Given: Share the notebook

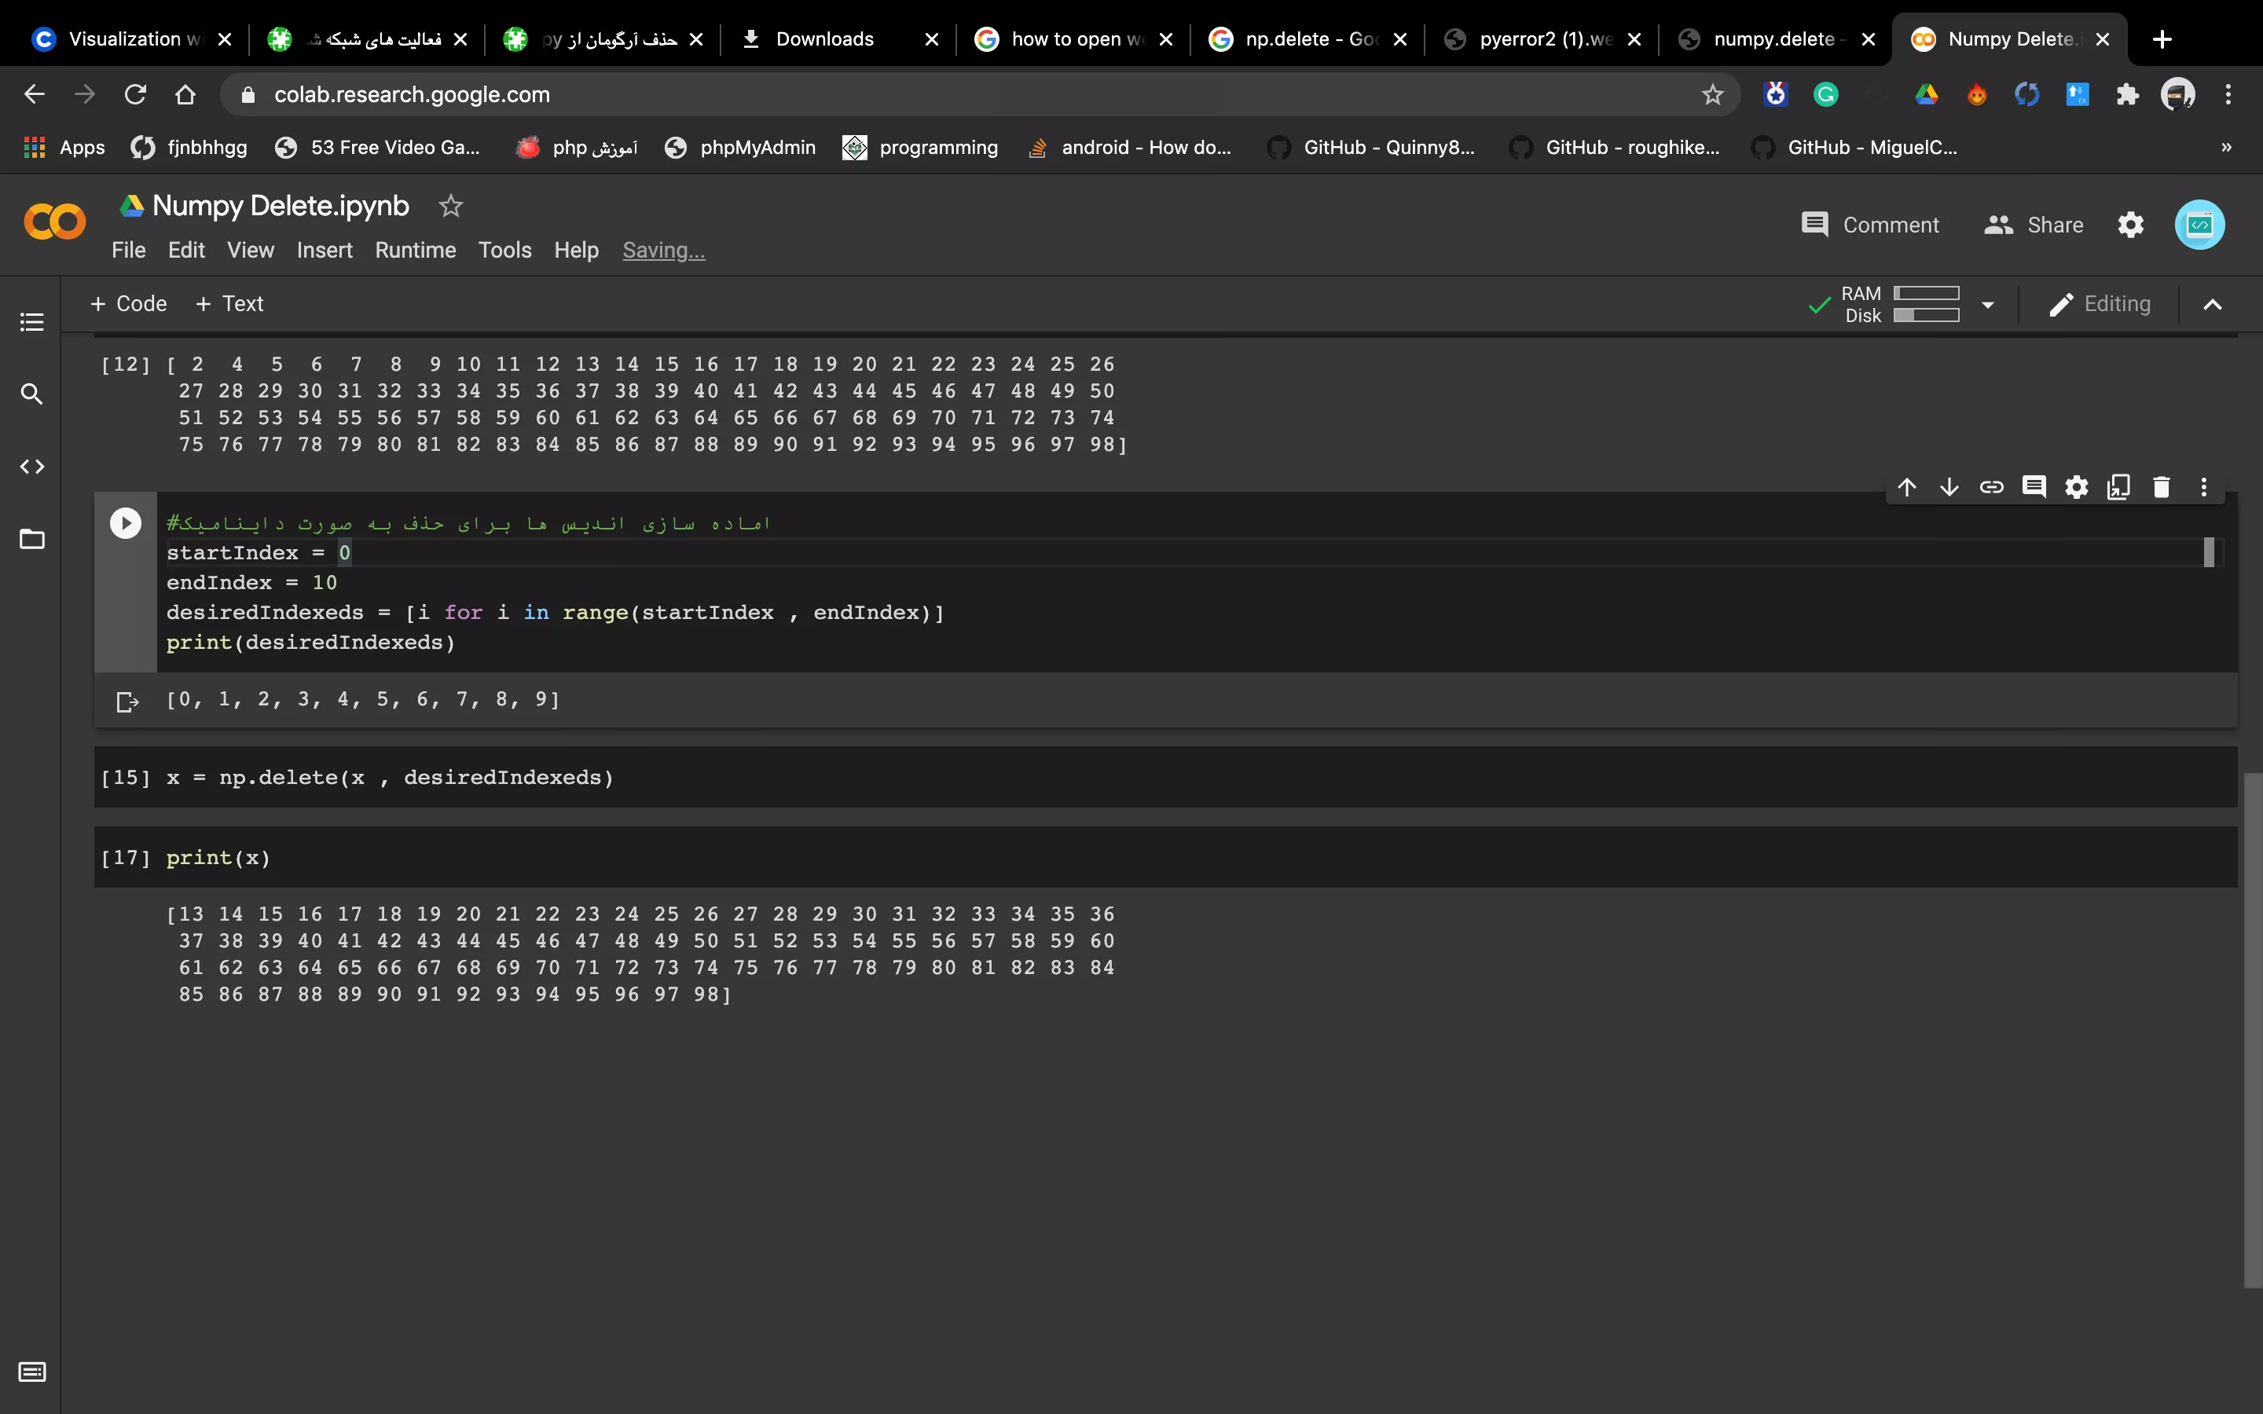Looking at the screenshot, I should (2034, 225).
